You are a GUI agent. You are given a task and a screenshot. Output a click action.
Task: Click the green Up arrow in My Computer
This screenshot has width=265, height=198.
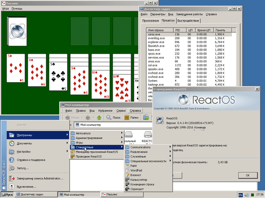99,117
